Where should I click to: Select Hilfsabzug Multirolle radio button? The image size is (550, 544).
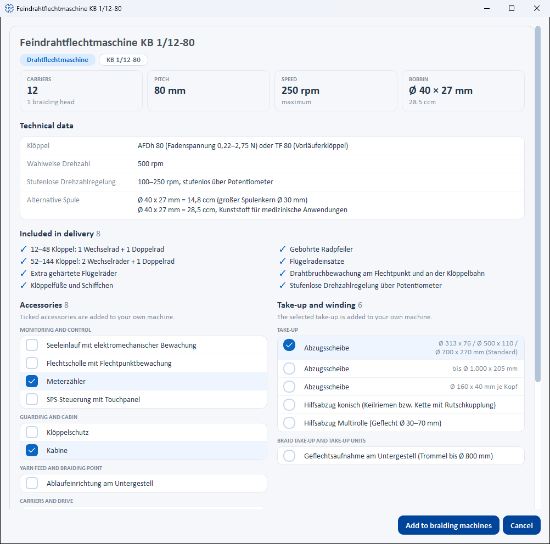[x=289, y=423]
